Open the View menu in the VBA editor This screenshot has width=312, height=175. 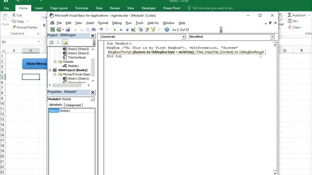pos(78,23)
